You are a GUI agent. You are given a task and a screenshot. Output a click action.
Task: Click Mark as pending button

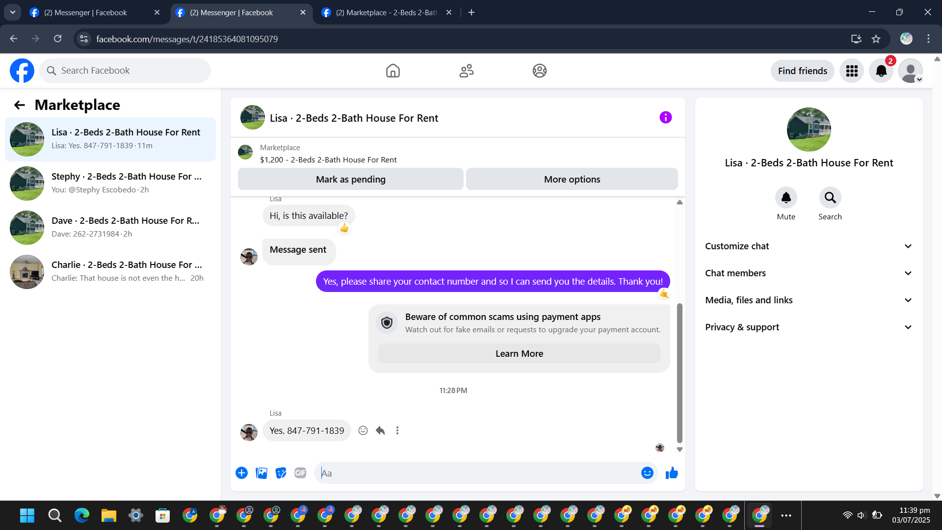(350, 179)
